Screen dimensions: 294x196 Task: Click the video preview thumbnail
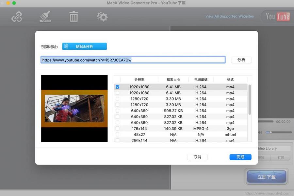click(74, 109)
